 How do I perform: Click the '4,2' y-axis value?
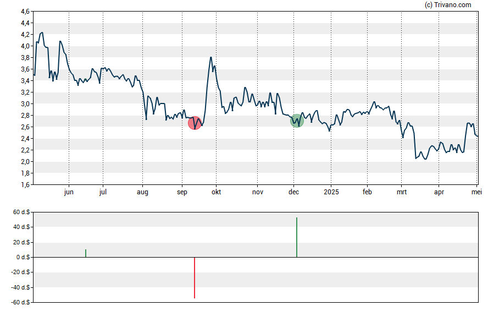click(x=25, y=35)
